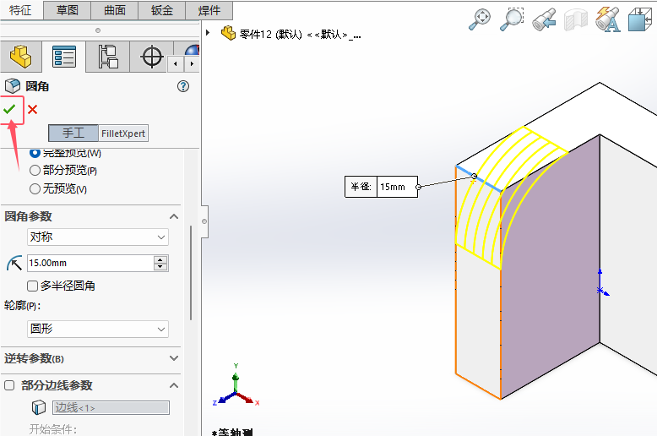This screenshot has width=657, height=436.
Task: Click the 开始条件: label
Action: (53, 429)
